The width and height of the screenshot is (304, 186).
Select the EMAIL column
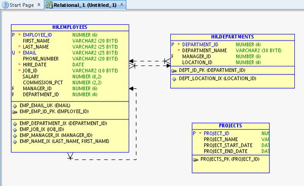29,53
